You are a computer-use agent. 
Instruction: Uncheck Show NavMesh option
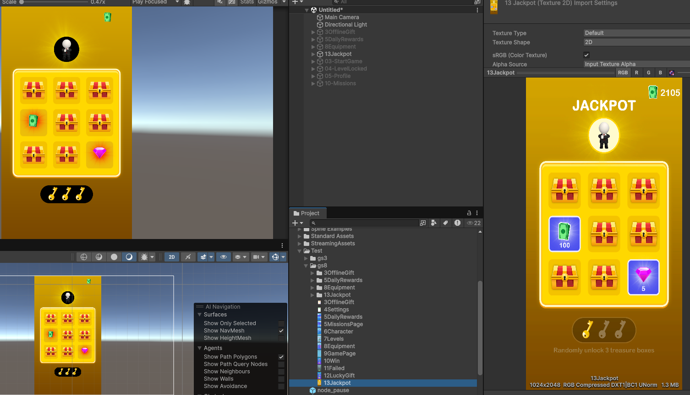point(281,331)
